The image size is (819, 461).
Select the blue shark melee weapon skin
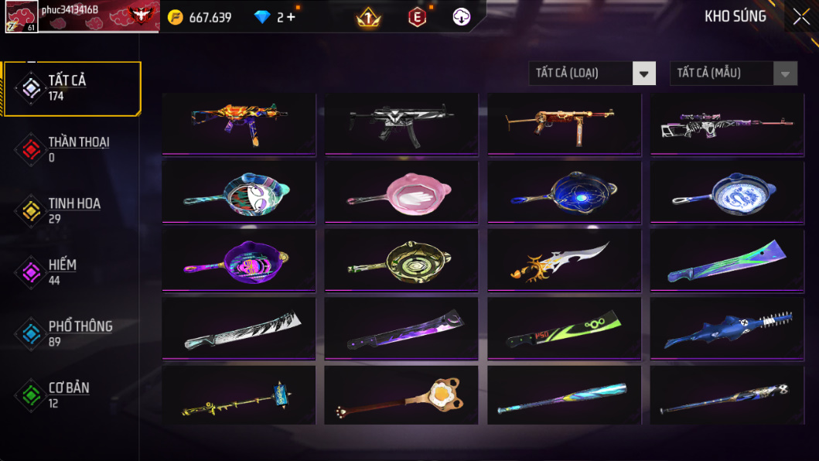click(727, 328)
